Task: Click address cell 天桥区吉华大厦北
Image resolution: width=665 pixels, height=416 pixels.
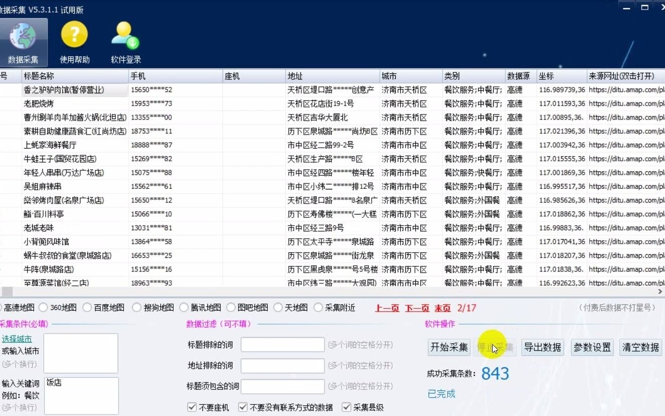Action: 332,118
